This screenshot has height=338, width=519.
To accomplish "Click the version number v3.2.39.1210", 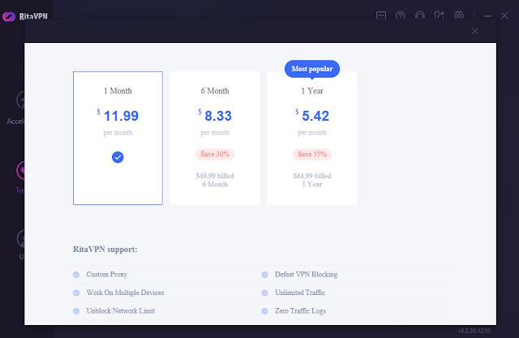I will coord(474,331).
